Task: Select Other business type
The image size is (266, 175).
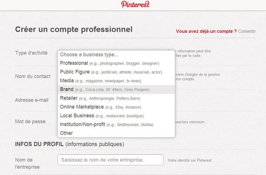Action: 116,133
